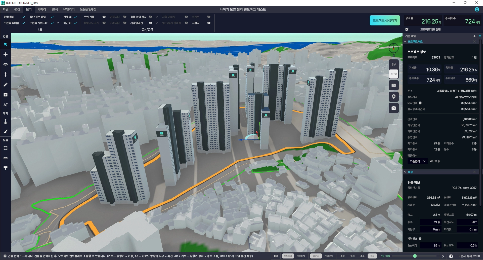483x260 pixels.
Task: Open the user account profile icon
Action: tap(477, 9)
